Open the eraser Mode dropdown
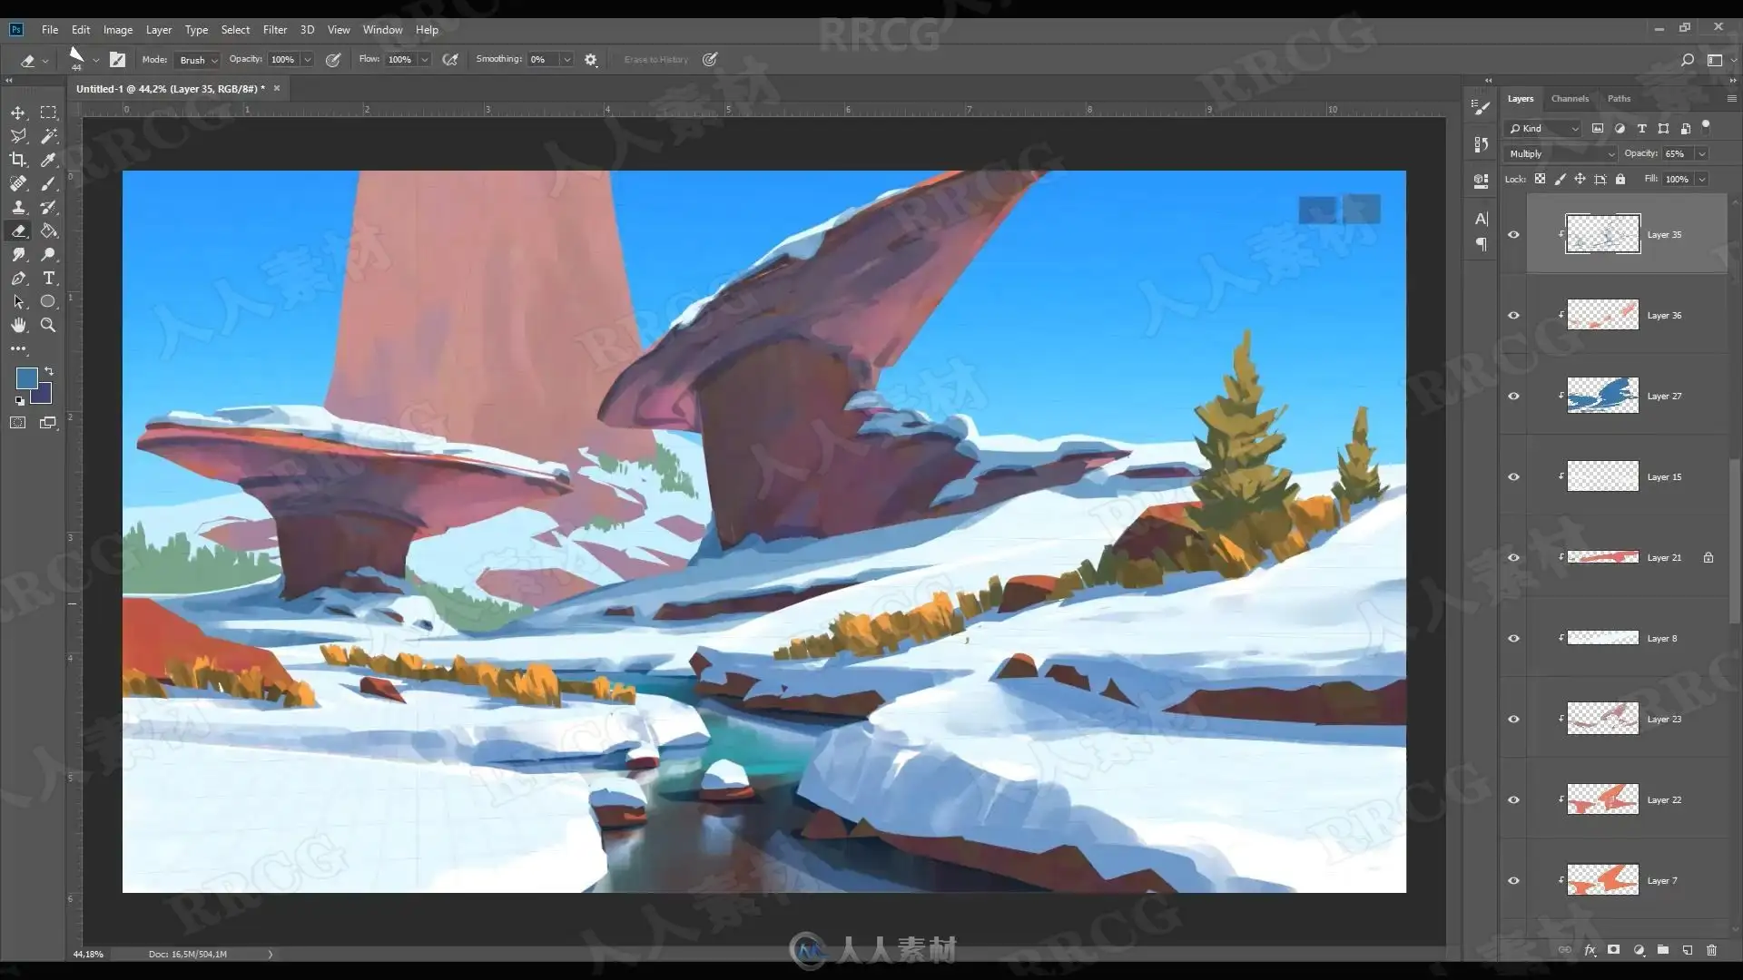This screenshot has height=980, width=1743. [x=197, y=60]
